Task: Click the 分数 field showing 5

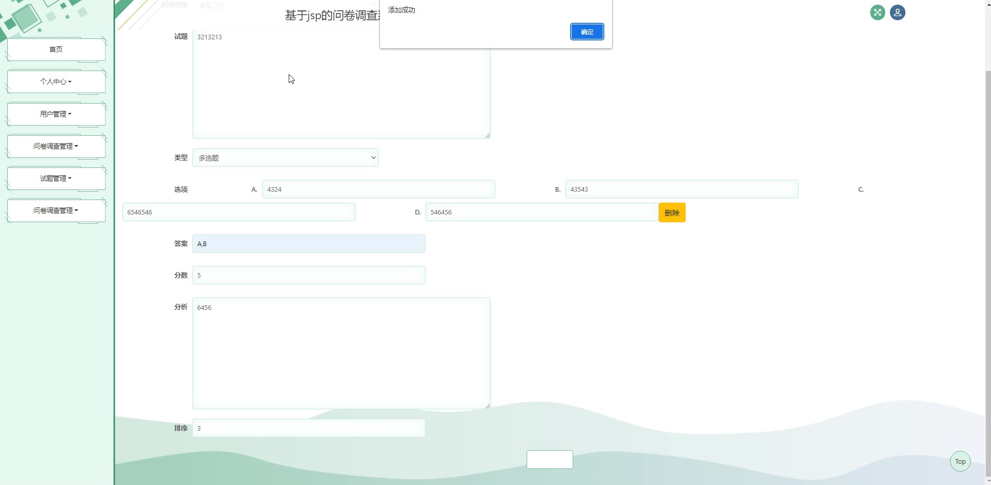Action: tap(309, 275)
